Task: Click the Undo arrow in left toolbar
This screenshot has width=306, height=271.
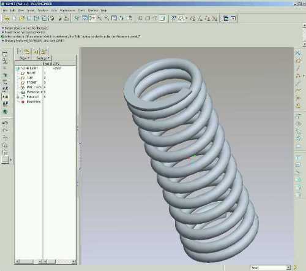Action: [x=6, y=123]
